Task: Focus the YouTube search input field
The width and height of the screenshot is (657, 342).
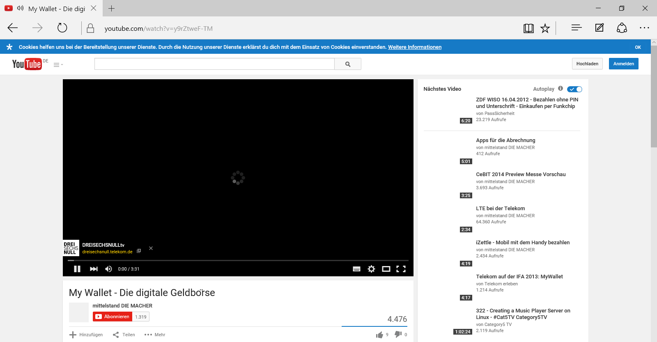Action: [214, 64]
